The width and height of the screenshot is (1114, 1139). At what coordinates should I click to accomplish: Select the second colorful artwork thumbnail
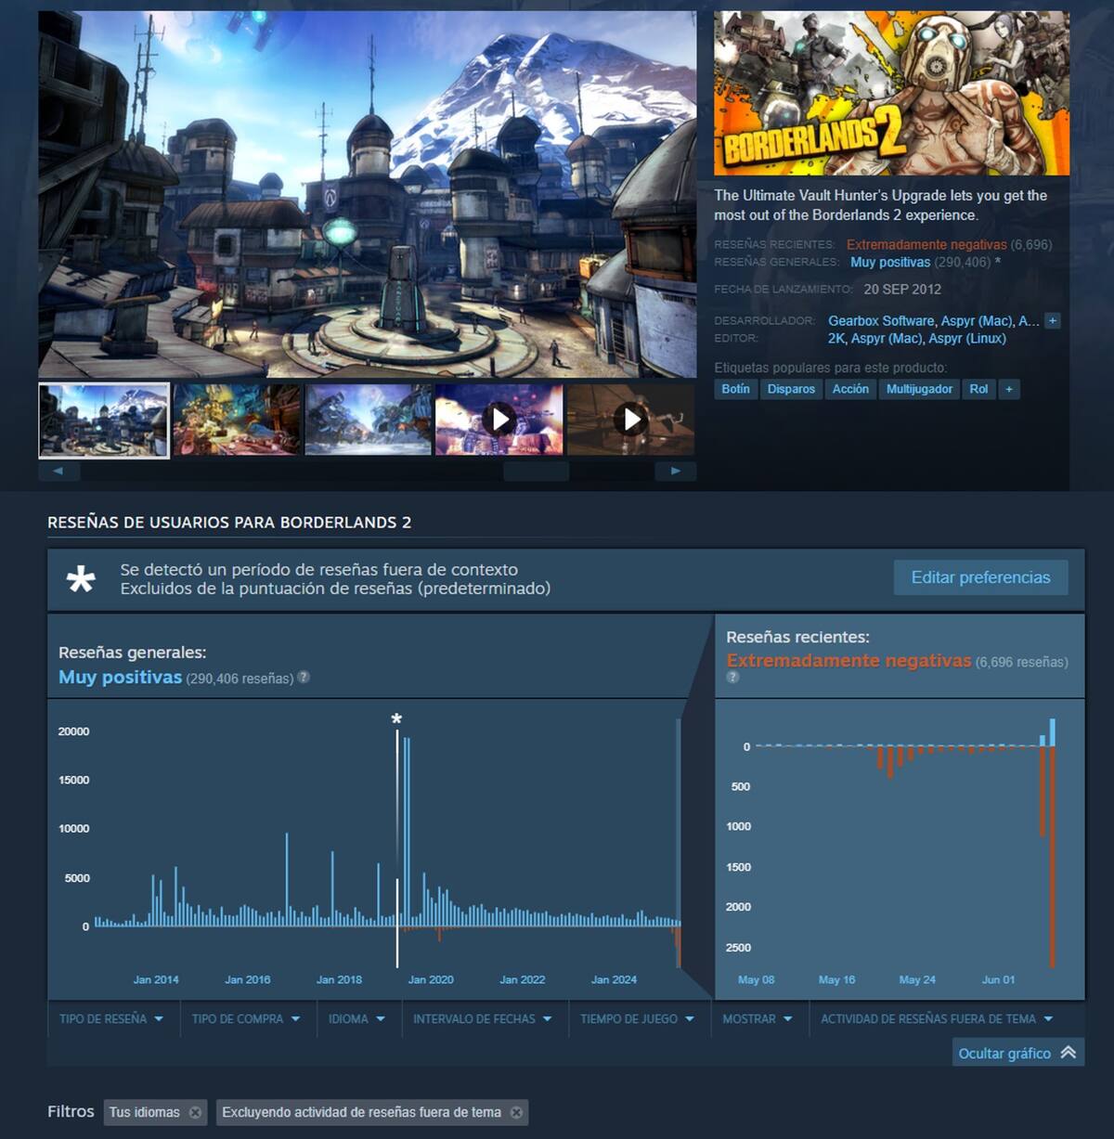point(237,421)
